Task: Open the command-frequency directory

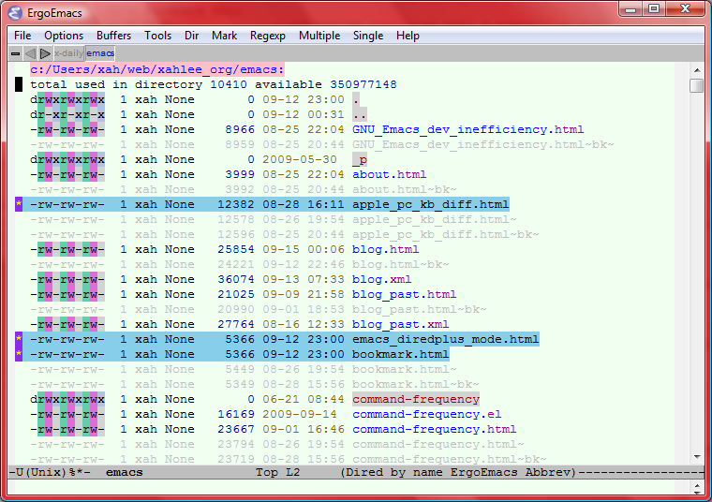Action: tap(416, 399)
